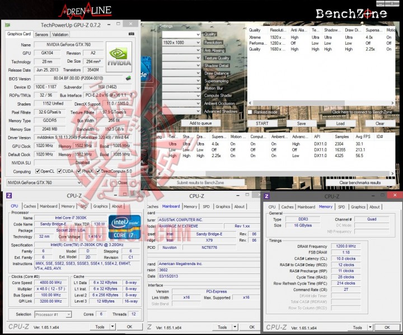Click the presets list horizontal scrollbar

click(299, 103)
